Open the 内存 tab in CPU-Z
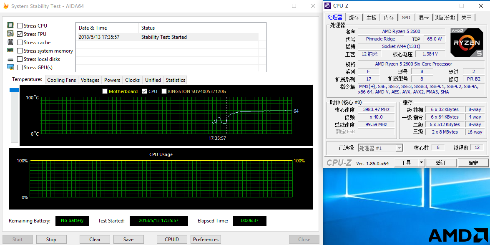 pos(389,18)
